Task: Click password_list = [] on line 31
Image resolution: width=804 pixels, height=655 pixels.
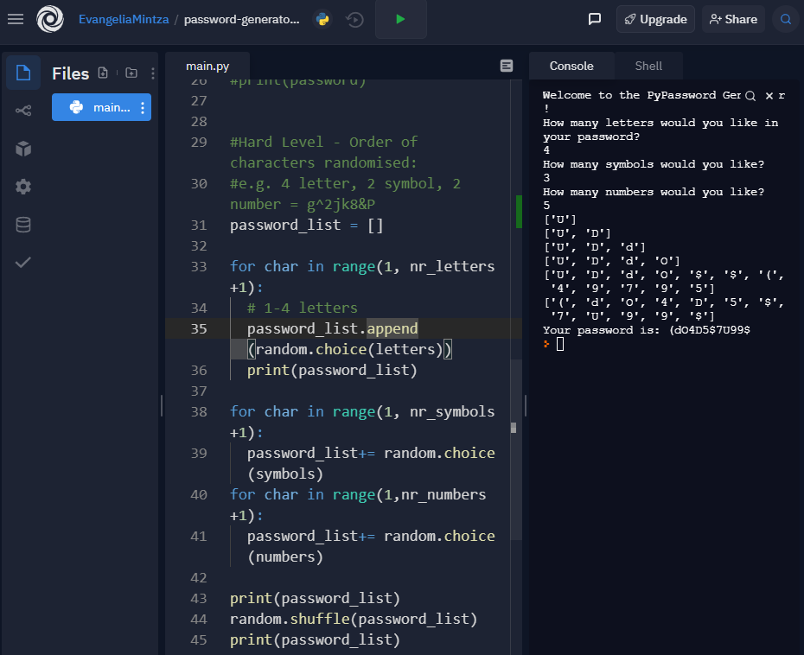Action: [x=306, y=225]
